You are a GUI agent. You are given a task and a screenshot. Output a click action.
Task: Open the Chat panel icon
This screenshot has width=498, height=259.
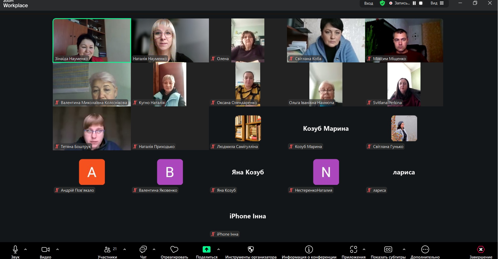pyautogui.click(x=143, y=250)
